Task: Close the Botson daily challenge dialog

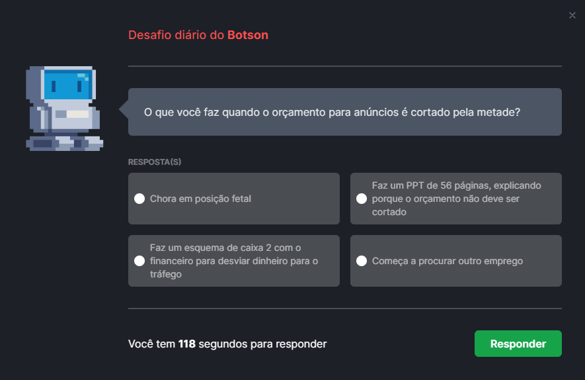Action: pos(572,15)
